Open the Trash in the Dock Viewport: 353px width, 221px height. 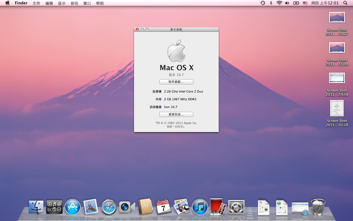click(x=318, y=207)
